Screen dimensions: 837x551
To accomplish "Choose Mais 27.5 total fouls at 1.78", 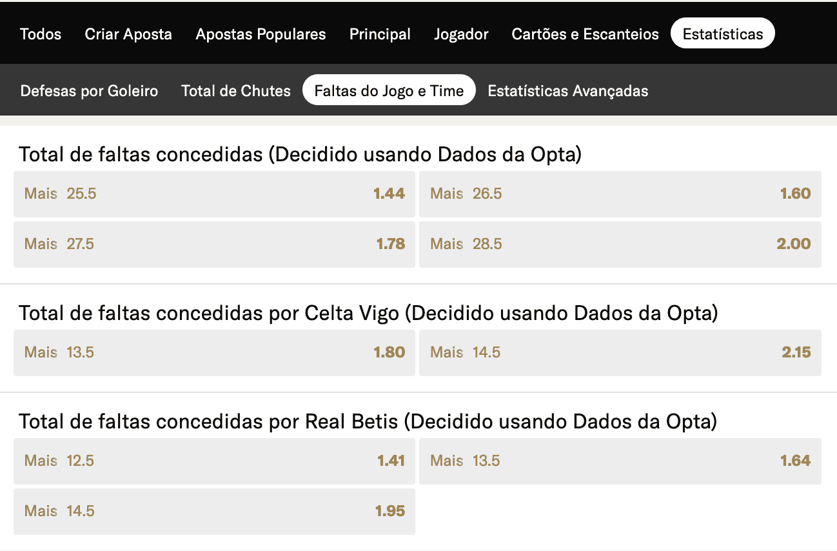I will pyautogui.click(x=214, y=244).
